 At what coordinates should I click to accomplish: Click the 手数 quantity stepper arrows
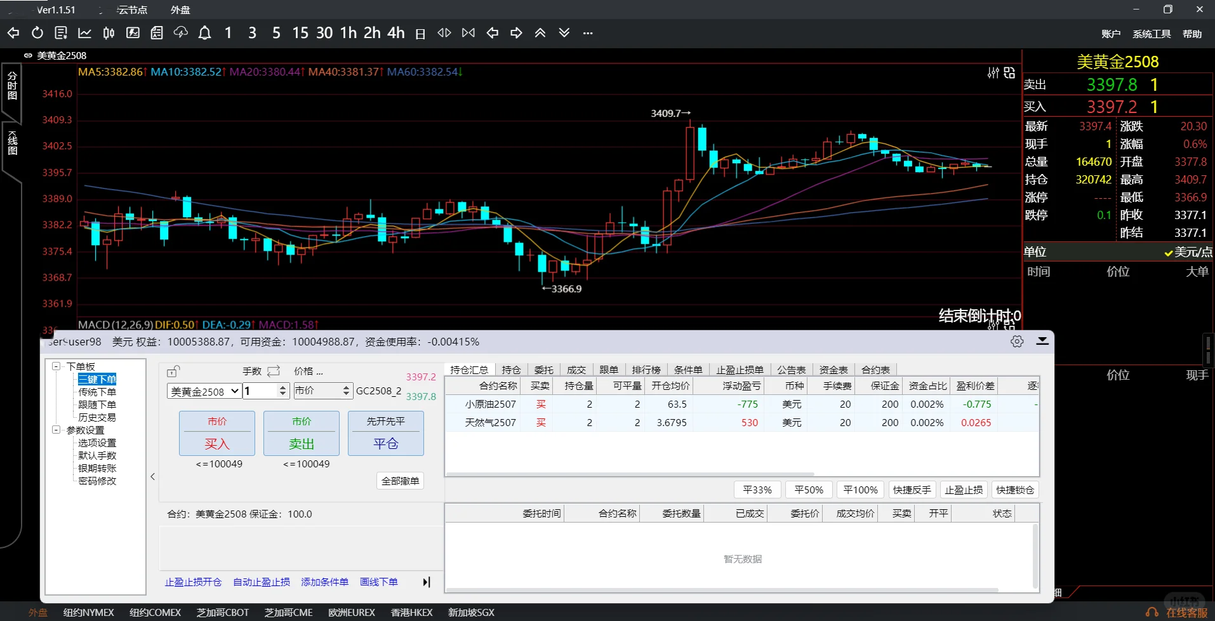point(283,391)
